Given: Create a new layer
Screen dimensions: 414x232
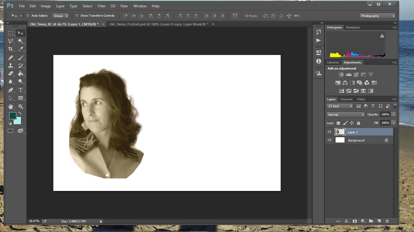Looking at the screenshot, I should (x=379, y=221).
